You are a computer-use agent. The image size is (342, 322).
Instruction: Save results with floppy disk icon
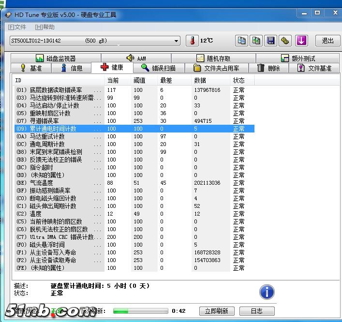tap(271, 41)
